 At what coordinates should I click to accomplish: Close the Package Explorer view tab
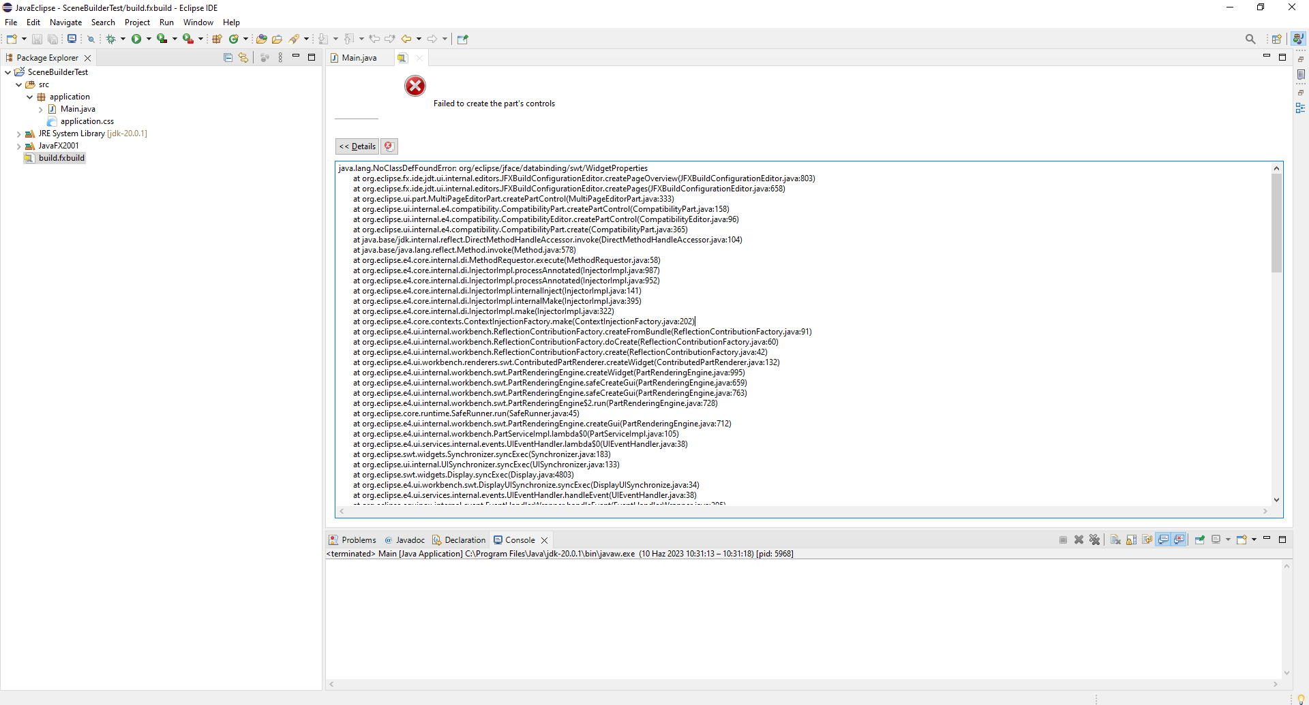pos(87,58)
